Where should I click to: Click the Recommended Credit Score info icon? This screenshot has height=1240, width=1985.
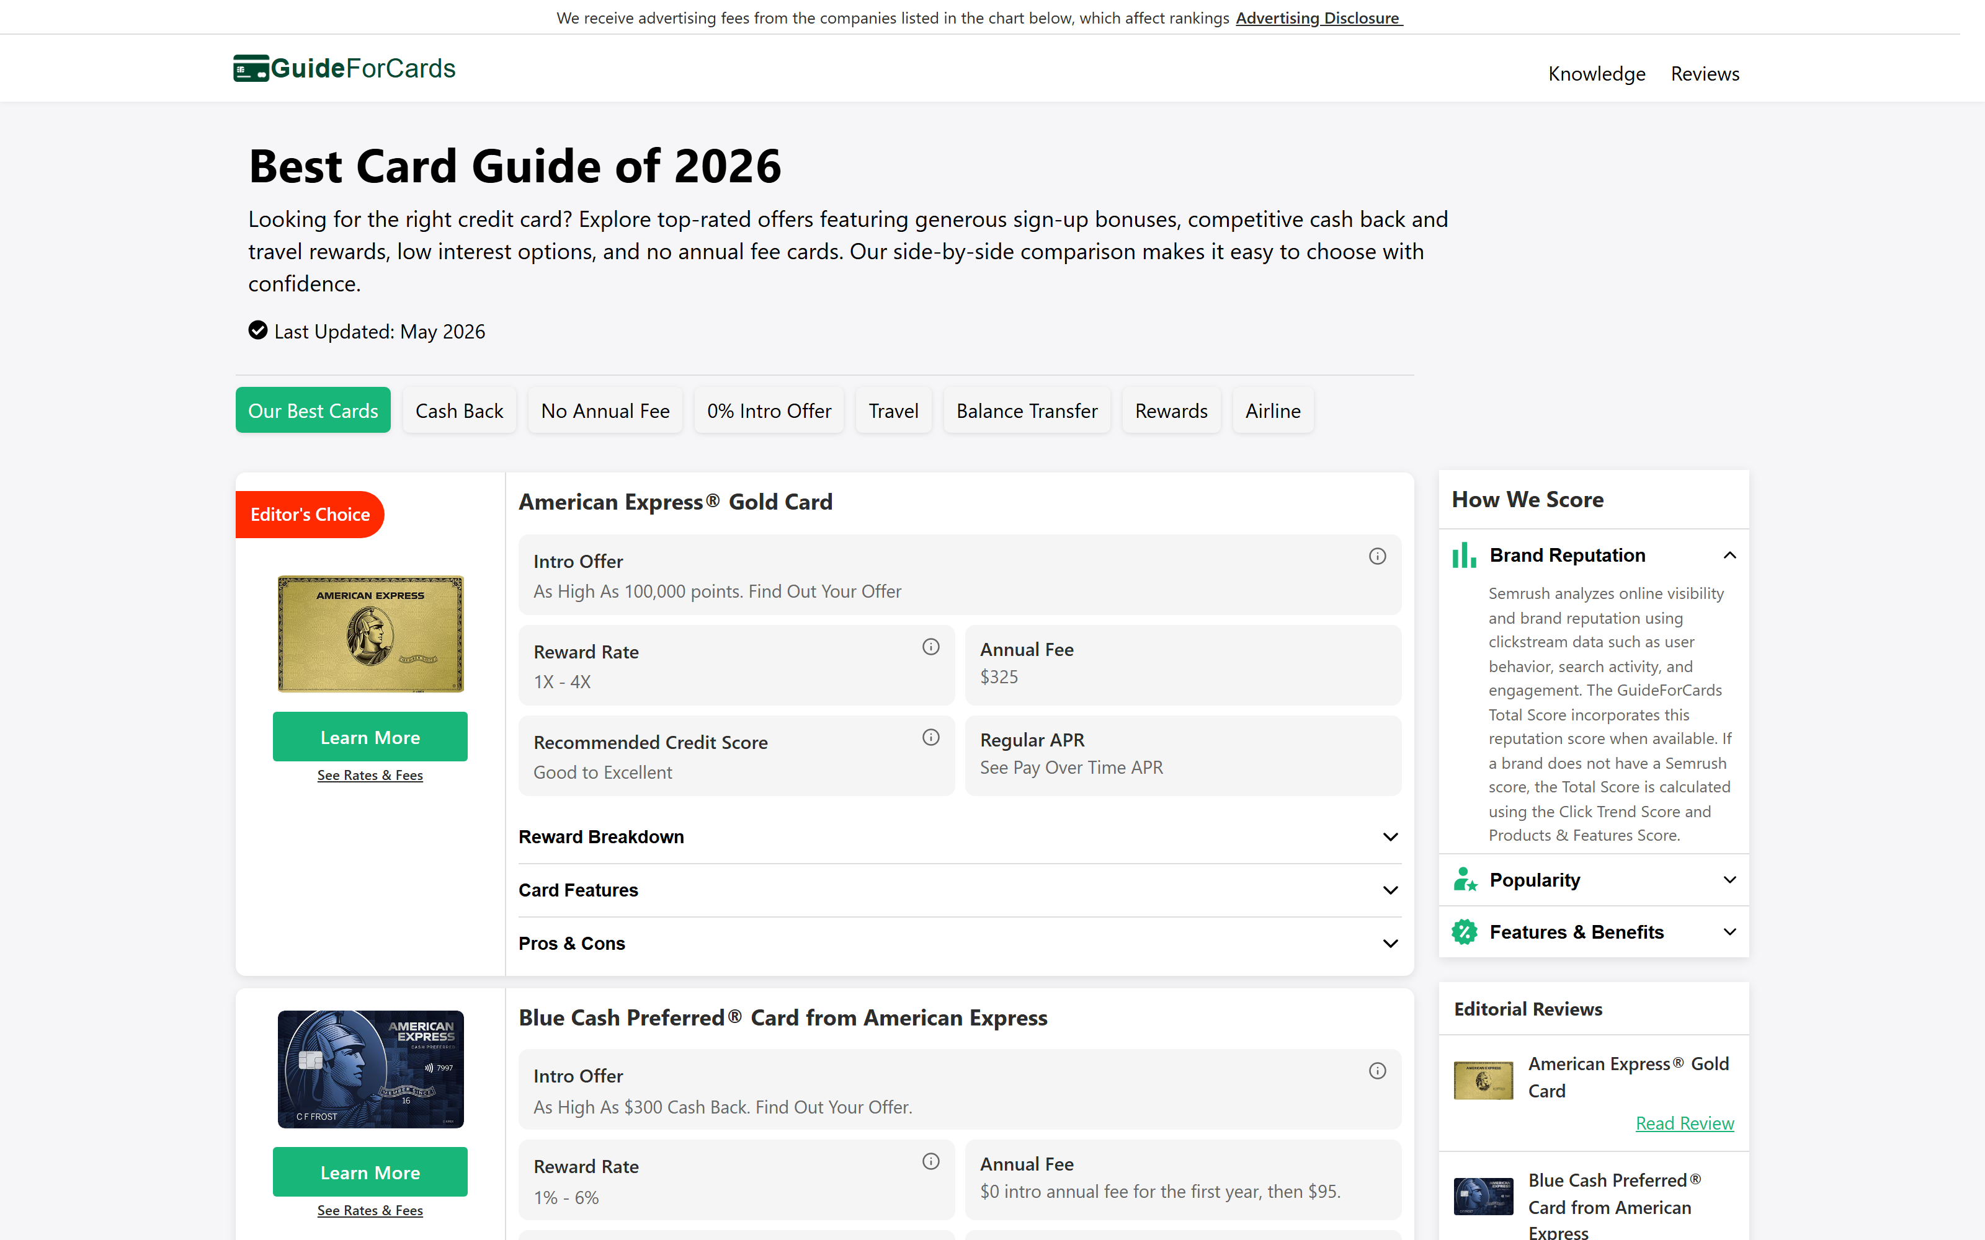(930, 737)
